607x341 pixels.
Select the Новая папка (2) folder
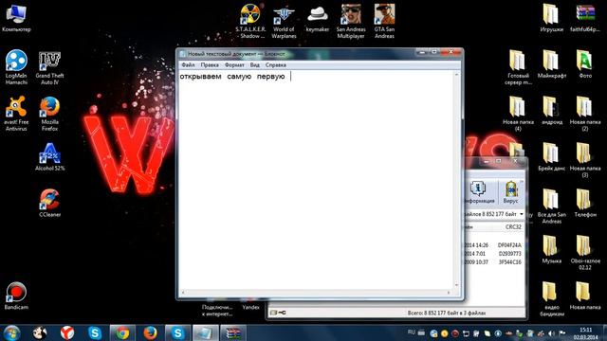coord(585,114)
